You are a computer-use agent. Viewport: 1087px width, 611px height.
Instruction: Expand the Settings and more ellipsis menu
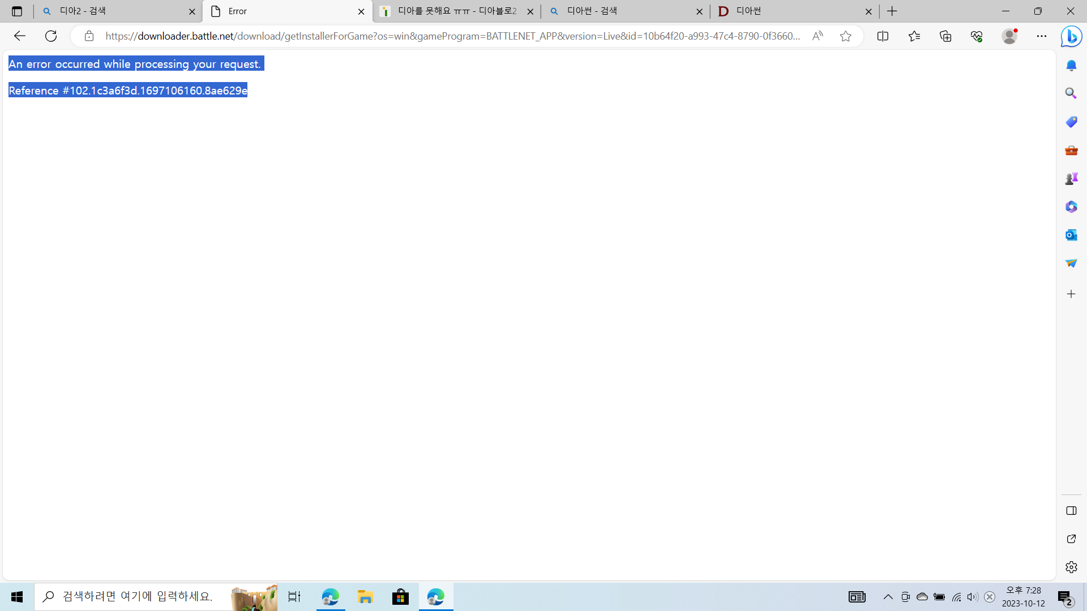[1041, 36]
